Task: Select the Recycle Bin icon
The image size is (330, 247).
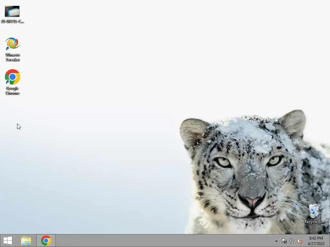Action: 314,214
